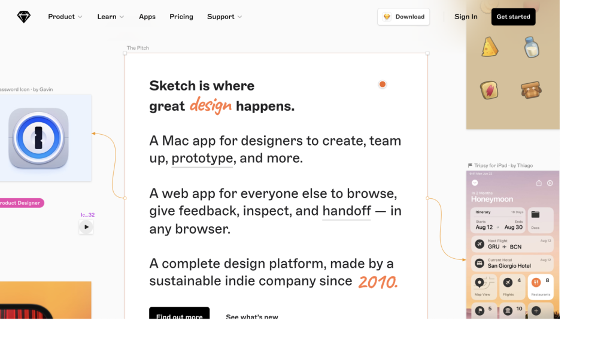Click the Honeymoon trip title
The image size is (613, 345).
[492, 199]
